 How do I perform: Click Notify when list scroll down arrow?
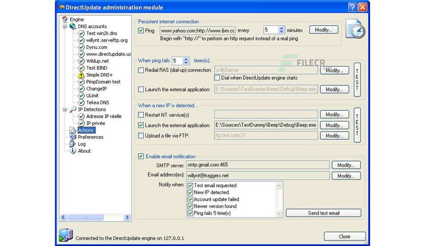[279, 213]
